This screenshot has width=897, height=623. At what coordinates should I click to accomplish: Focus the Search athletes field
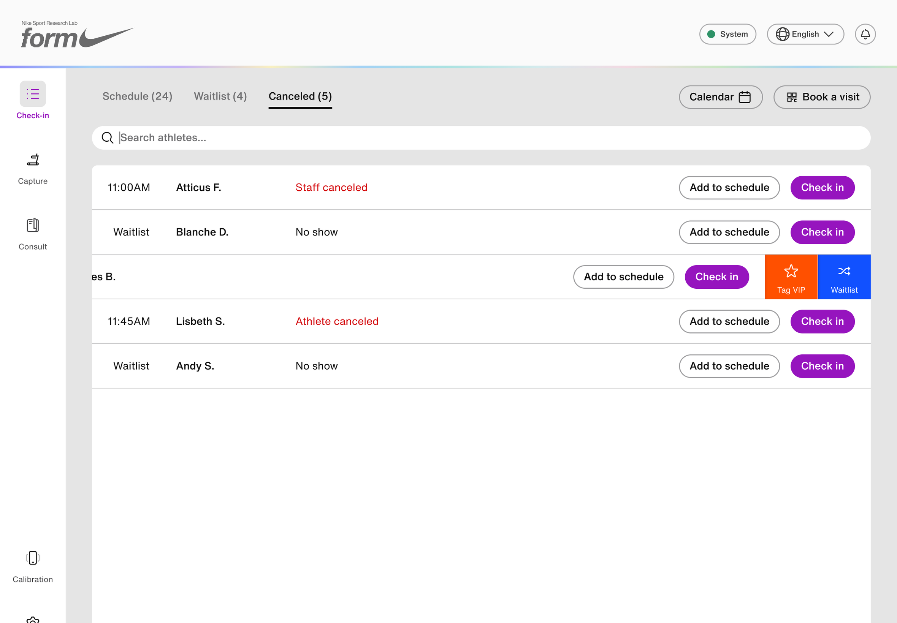(x=481, y=138)
